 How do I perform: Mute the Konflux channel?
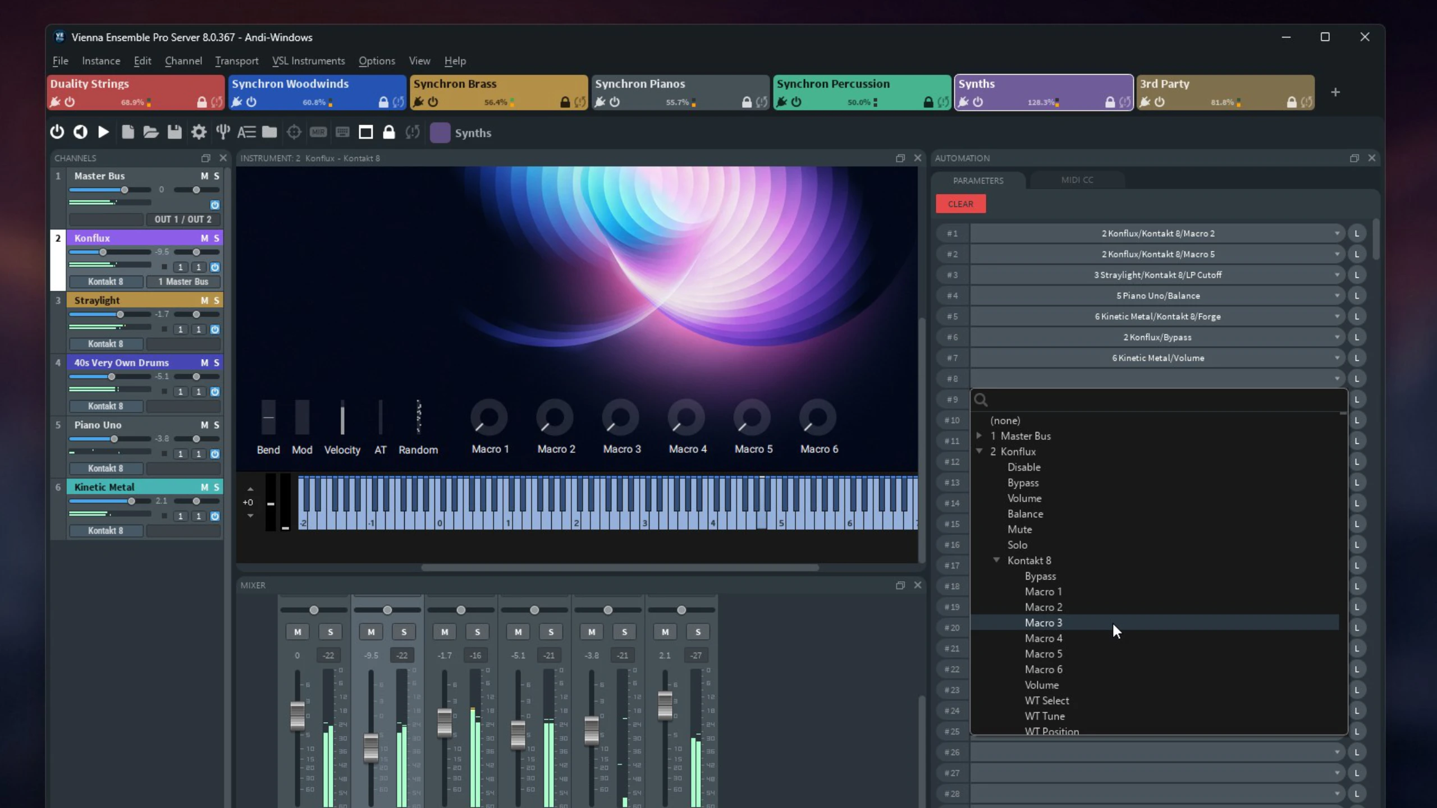pyautogui.click(x=204, y=238)
